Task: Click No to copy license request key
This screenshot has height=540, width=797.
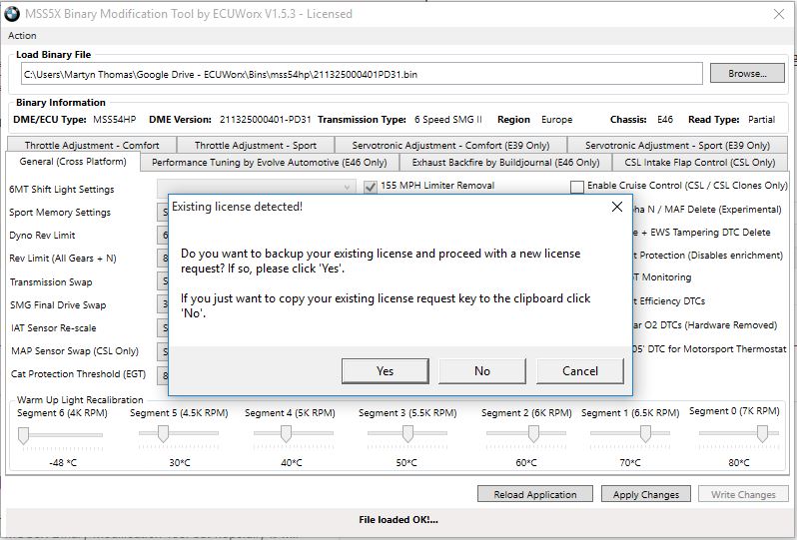Action: 482,371
